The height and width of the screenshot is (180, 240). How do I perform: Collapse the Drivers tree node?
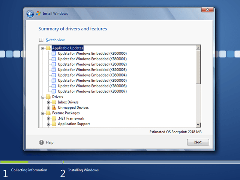pyautogui.click(x=43, y=97)
